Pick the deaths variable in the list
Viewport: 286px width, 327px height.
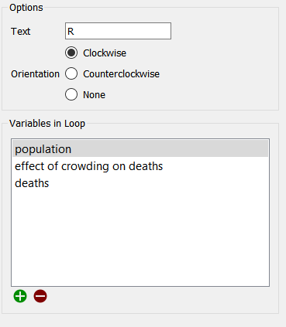click(x=140, y=183)
